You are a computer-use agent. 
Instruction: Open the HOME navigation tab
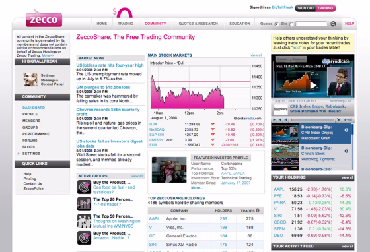(x=102, y=24)
